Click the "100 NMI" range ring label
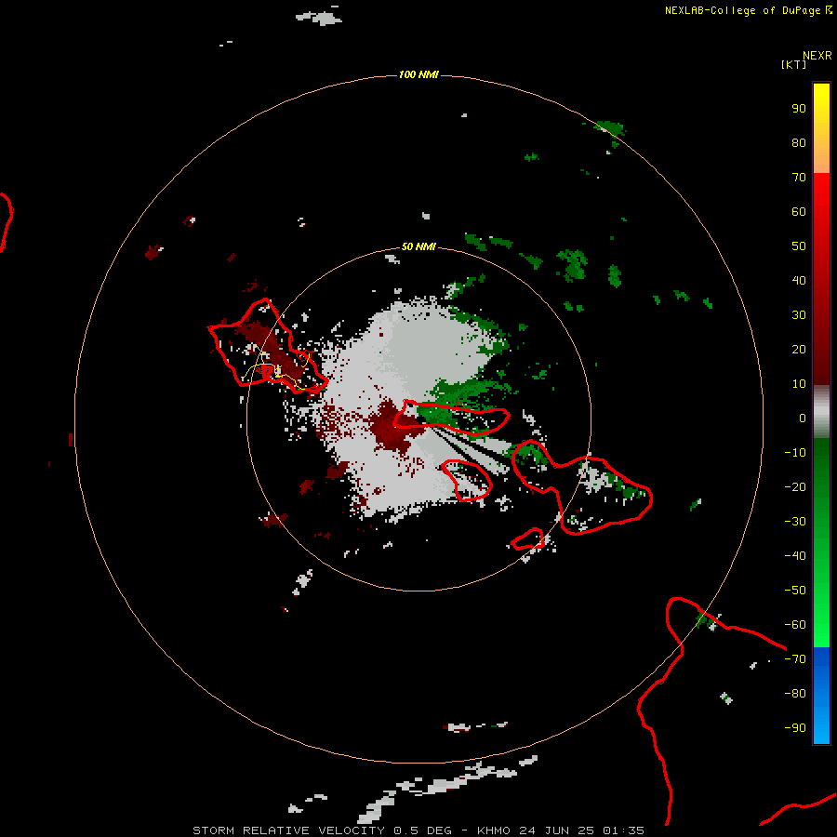This screenshot has width=837, height=837. [418, 74]
